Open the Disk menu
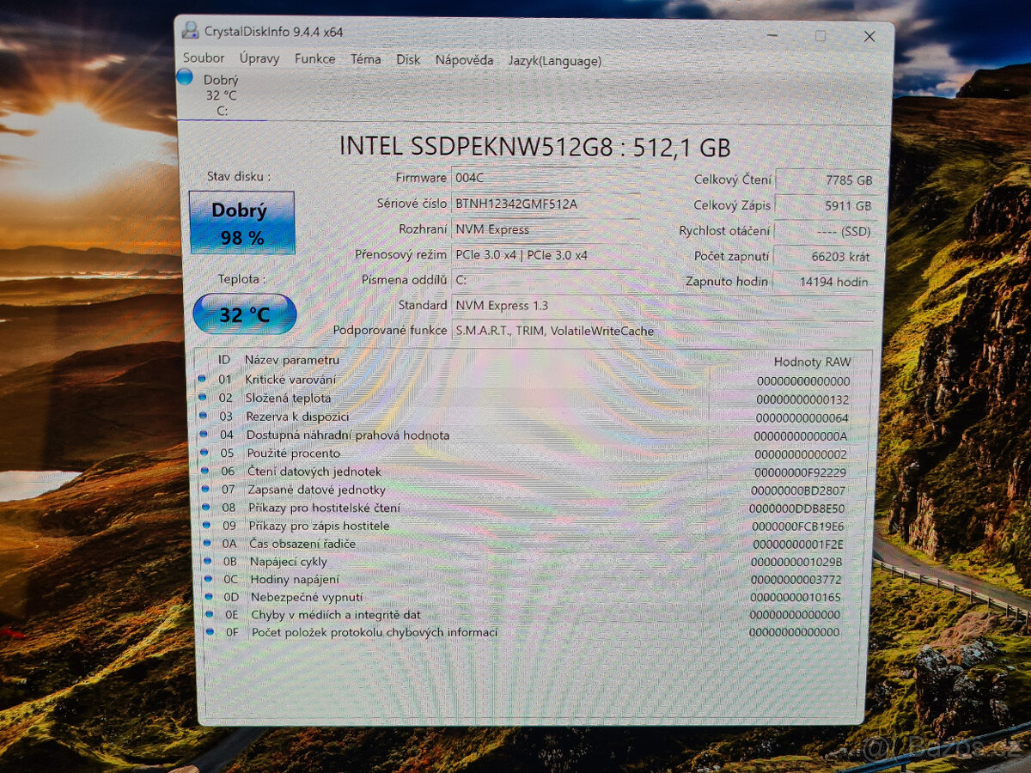Image resolution: width=1031 pixels, height=773 pixels. click(408, 59)
